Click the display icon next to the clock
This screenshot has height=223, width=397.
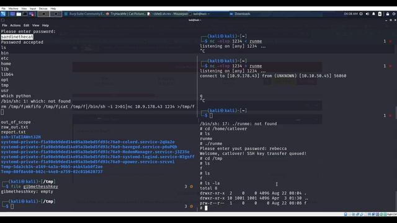click(361, 14)
